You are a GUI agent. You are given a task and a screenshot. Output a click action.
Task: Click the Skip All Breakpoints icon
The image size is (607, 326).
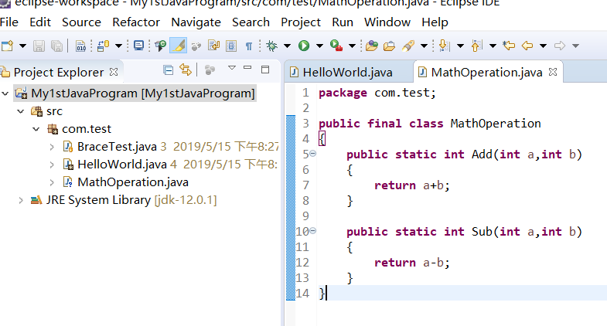point(160,46)
